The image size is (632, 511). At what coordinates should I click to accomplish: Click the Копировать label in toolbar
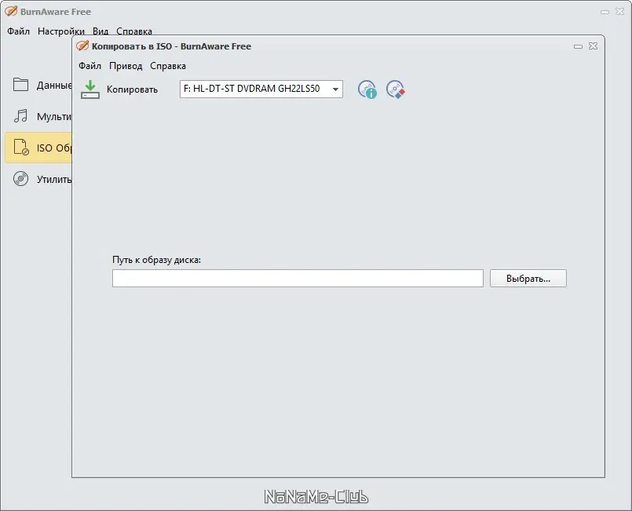tap(132, 89)
